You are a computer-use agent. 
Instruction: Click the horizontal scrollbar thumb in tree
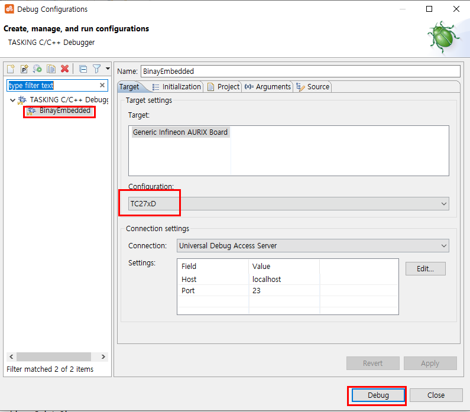pos(54,356)
